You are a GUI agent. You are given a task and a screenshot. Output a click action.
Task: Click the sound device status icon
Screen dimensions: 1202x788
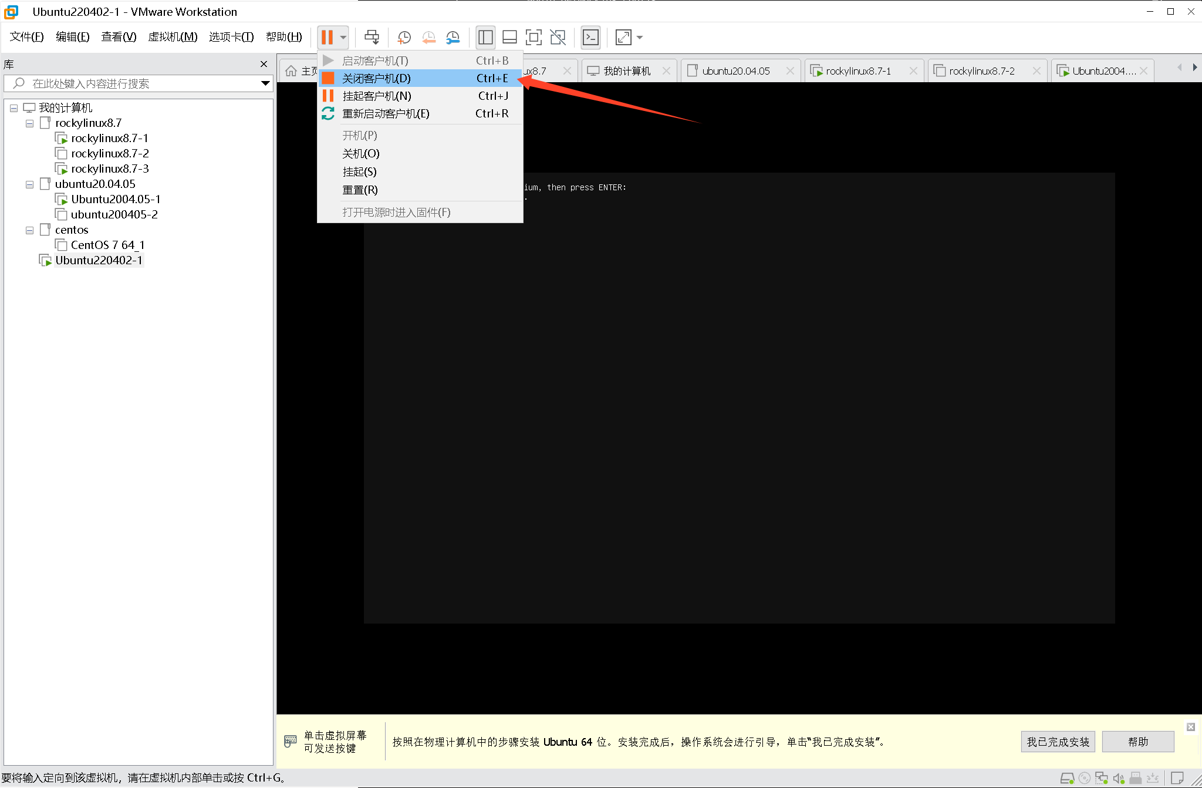(x=1118, y=778)
